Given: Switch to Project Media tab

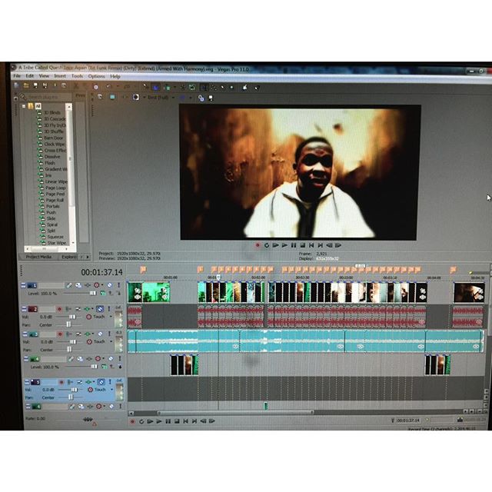Looking at the screenshot, I should (x=38, y=257).
